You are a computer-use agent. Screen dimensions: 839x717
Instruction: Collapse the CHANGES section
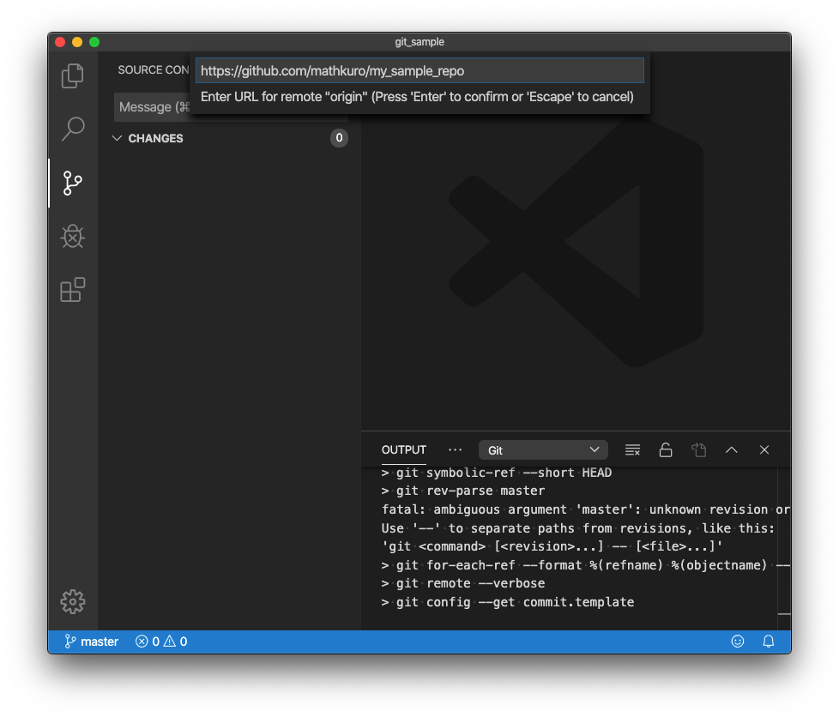tap(117, 138)
